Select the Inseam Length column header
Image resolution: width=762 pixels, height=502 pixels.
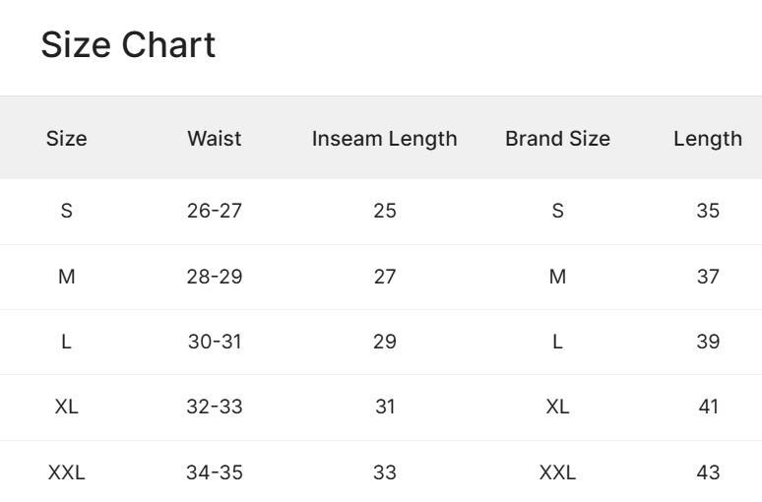tap(384, 139)
